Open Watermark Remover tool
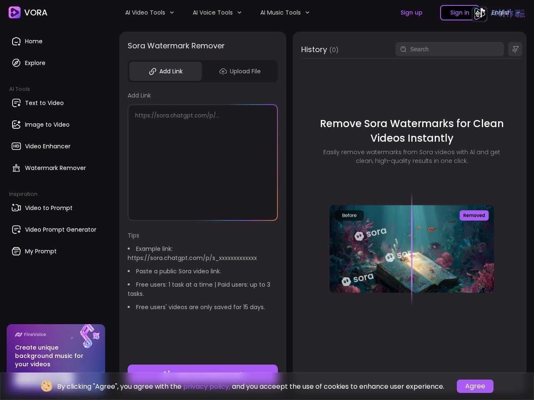Viewport: 534px width, 400px height. tap(56, 168)
